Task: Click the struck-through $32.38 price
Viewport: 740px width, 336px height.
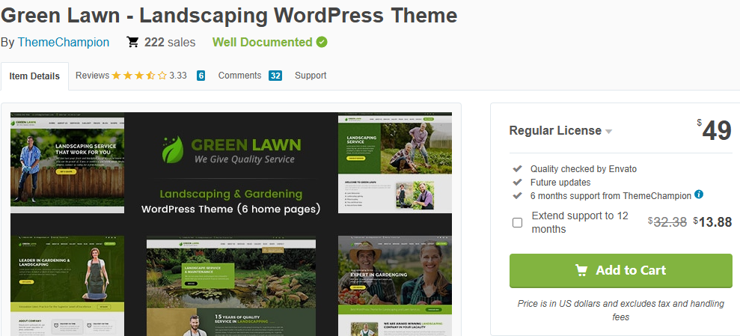Action: [667, 222]
